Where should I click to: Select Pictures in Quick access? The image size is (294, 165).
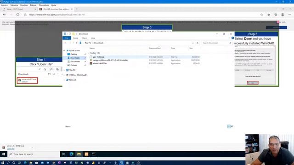pos(73,65)
